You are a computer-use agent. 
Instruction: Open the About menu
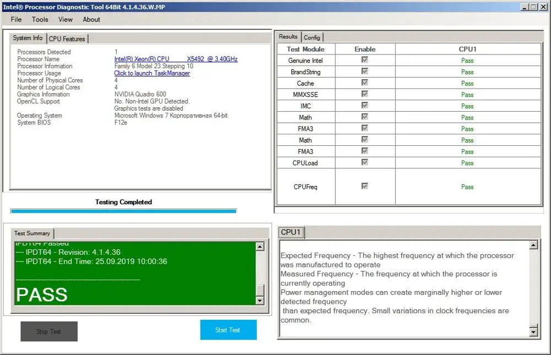pos(91,19)
